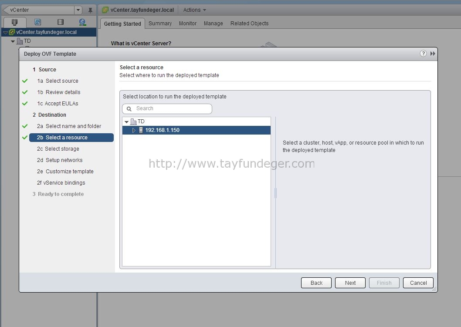
Task: Click step 2c Select storage
Action: coord(58,148)
